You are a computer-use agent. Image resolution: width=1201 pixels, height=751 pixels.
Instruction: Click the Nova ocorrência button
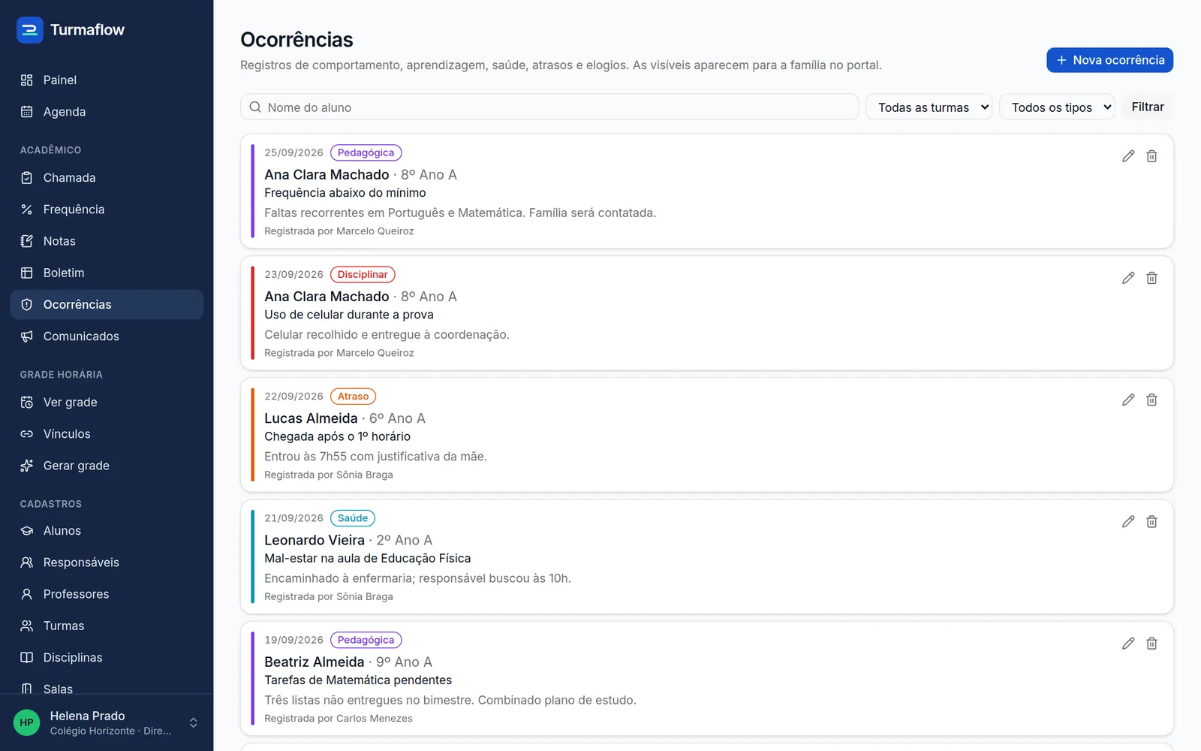click(1109, 60)
